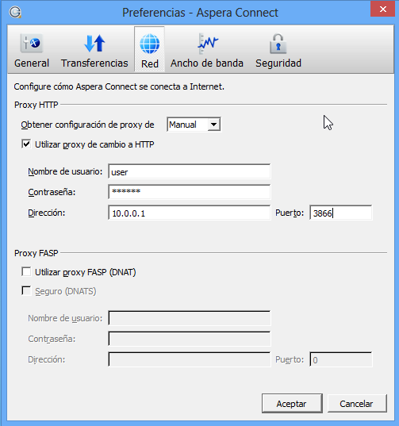Select the Red globe icon
Image resolution: width=399 pixels, height=426 pixels.
coord(150,44)
